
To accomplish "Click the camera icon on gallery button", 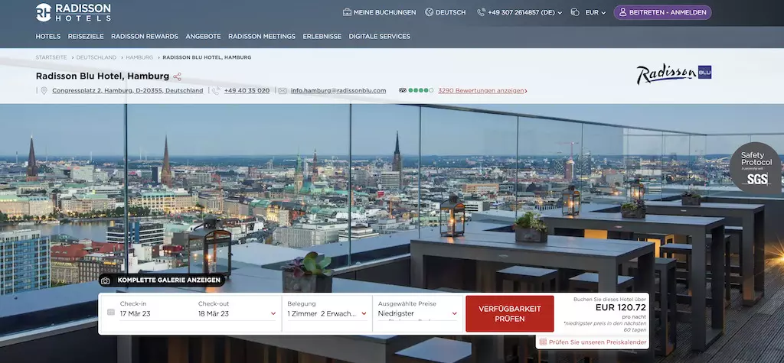I will tap(106, 280).
